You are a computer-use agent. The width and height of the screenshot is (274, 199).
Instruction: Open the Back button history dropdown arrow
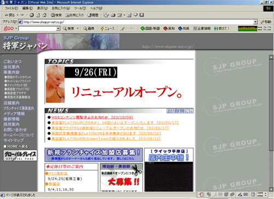click(18, 15)
